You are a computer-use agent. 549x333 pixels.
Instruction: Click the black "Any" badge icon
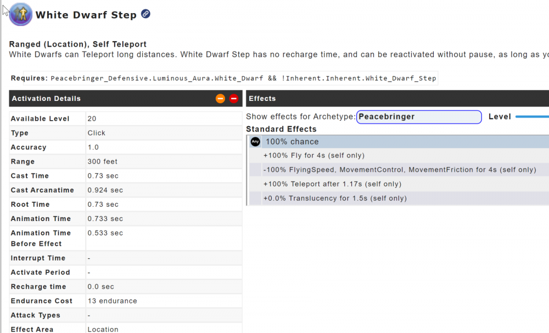255,142
